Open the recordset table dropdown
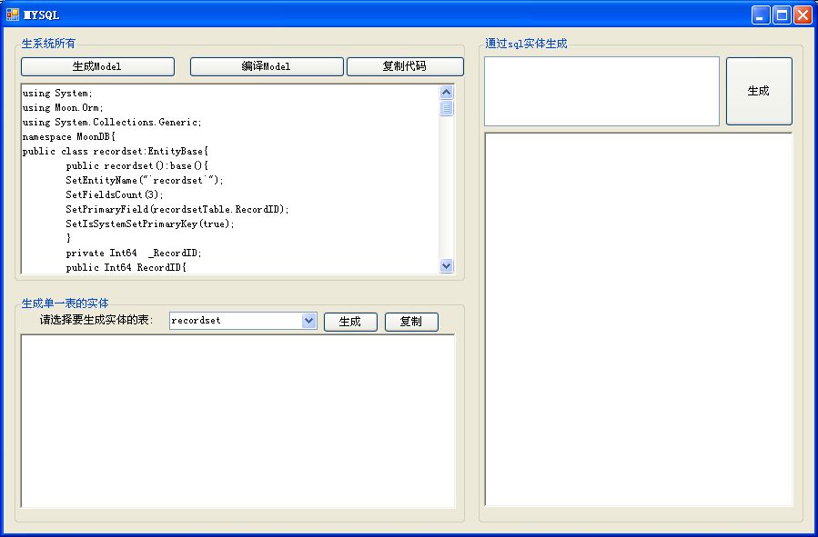Image resolution: width=818 pixels, height=537 pixels. click(x=308, y=321)
